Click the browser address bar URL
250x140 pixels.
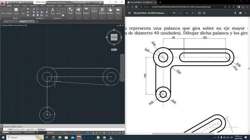pyautogui.click(x=181, y=7)
